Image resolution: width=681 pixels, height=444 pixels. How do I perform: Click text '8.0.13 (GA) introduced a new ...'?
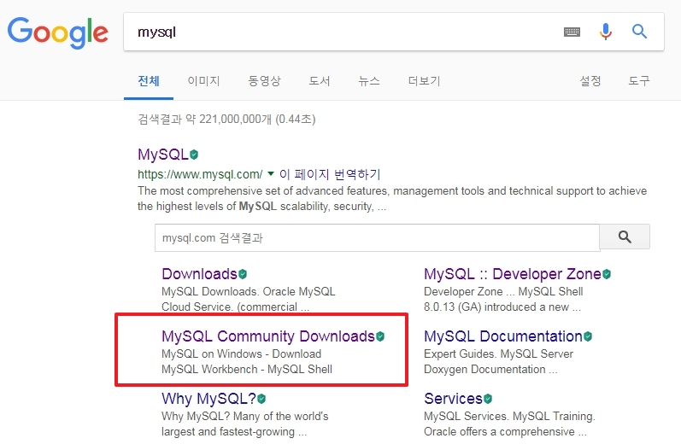click(x=502, y=307)
